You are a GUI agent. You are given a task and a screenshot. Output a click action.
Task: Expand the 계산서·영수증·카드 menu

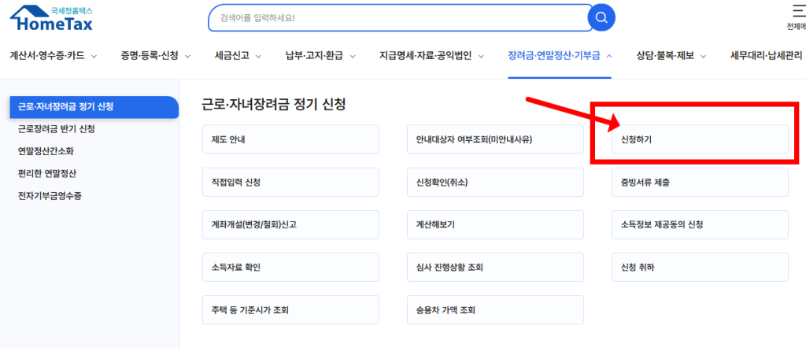click(53, 56)
